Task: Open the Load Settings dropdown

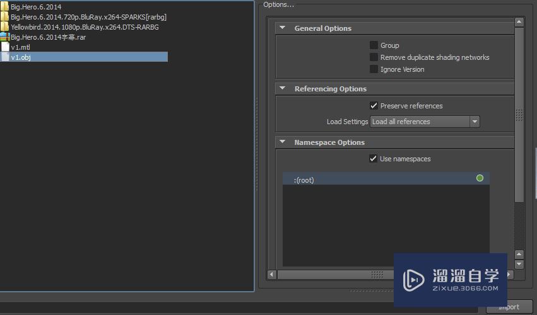Action: tap(425, 122)
